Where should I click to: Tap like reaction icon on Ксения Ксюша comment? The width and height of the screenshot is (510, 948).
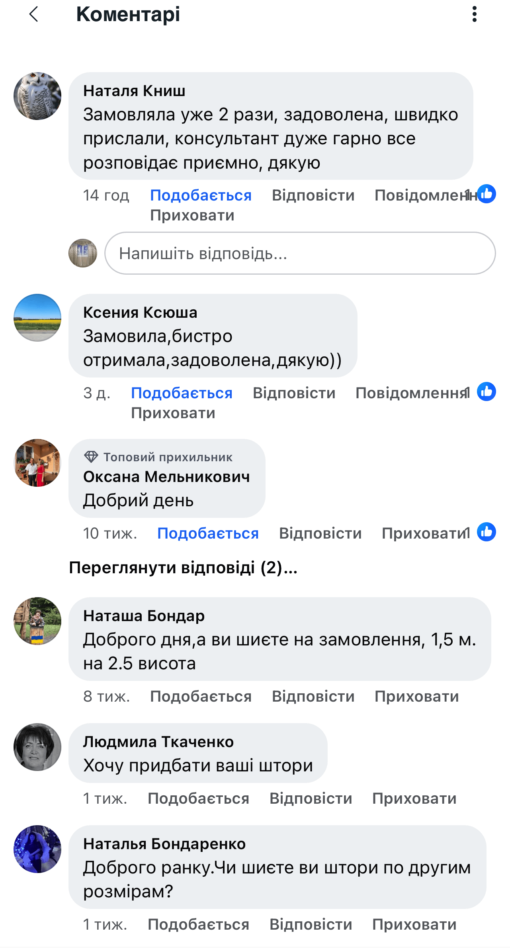point(486,392)
